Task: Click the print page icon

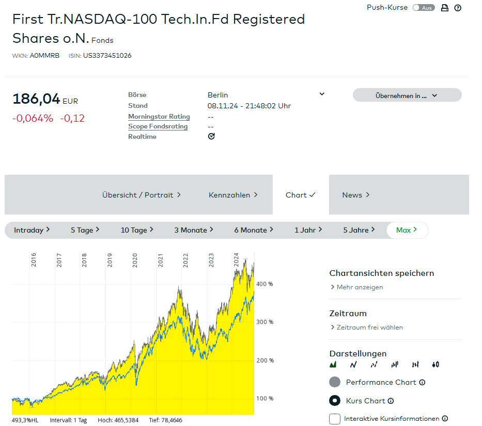Action: [x=445, y=8]
